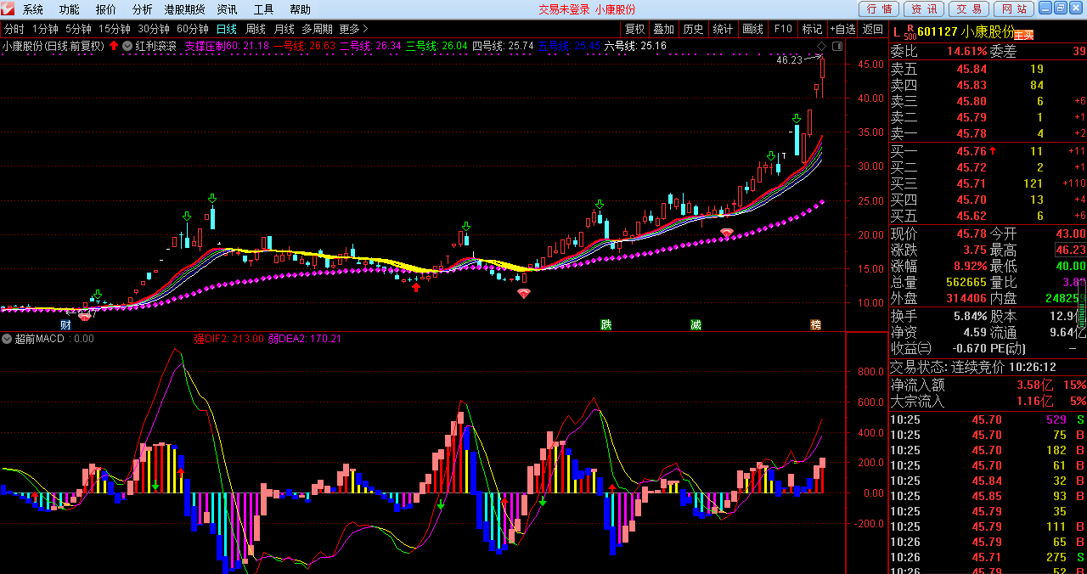
Task: Click the 主买 tag next to 小康股份
Action: click(x=1023, y=35)
